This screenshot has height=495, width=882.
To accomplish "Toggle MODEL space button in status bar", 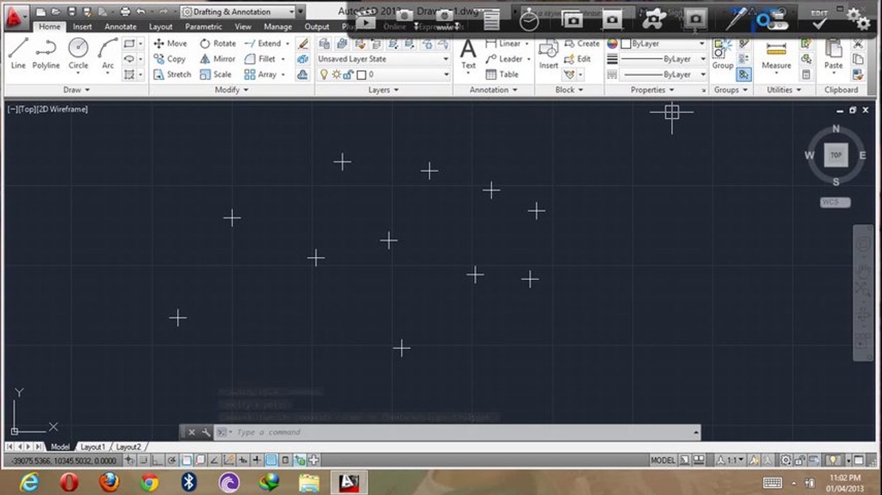I will click(663, 460).
